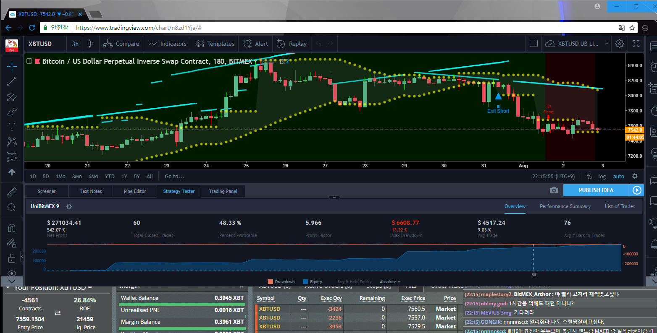This screenshot has width=657, height=333.
Task: Expand more tools at left toolbar bottom chevron
Action: click(x=12, y=281)
